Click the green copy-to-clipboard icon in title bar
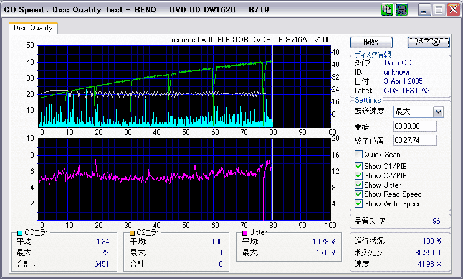This screenshot has height=279, width=463. [386, 10]
